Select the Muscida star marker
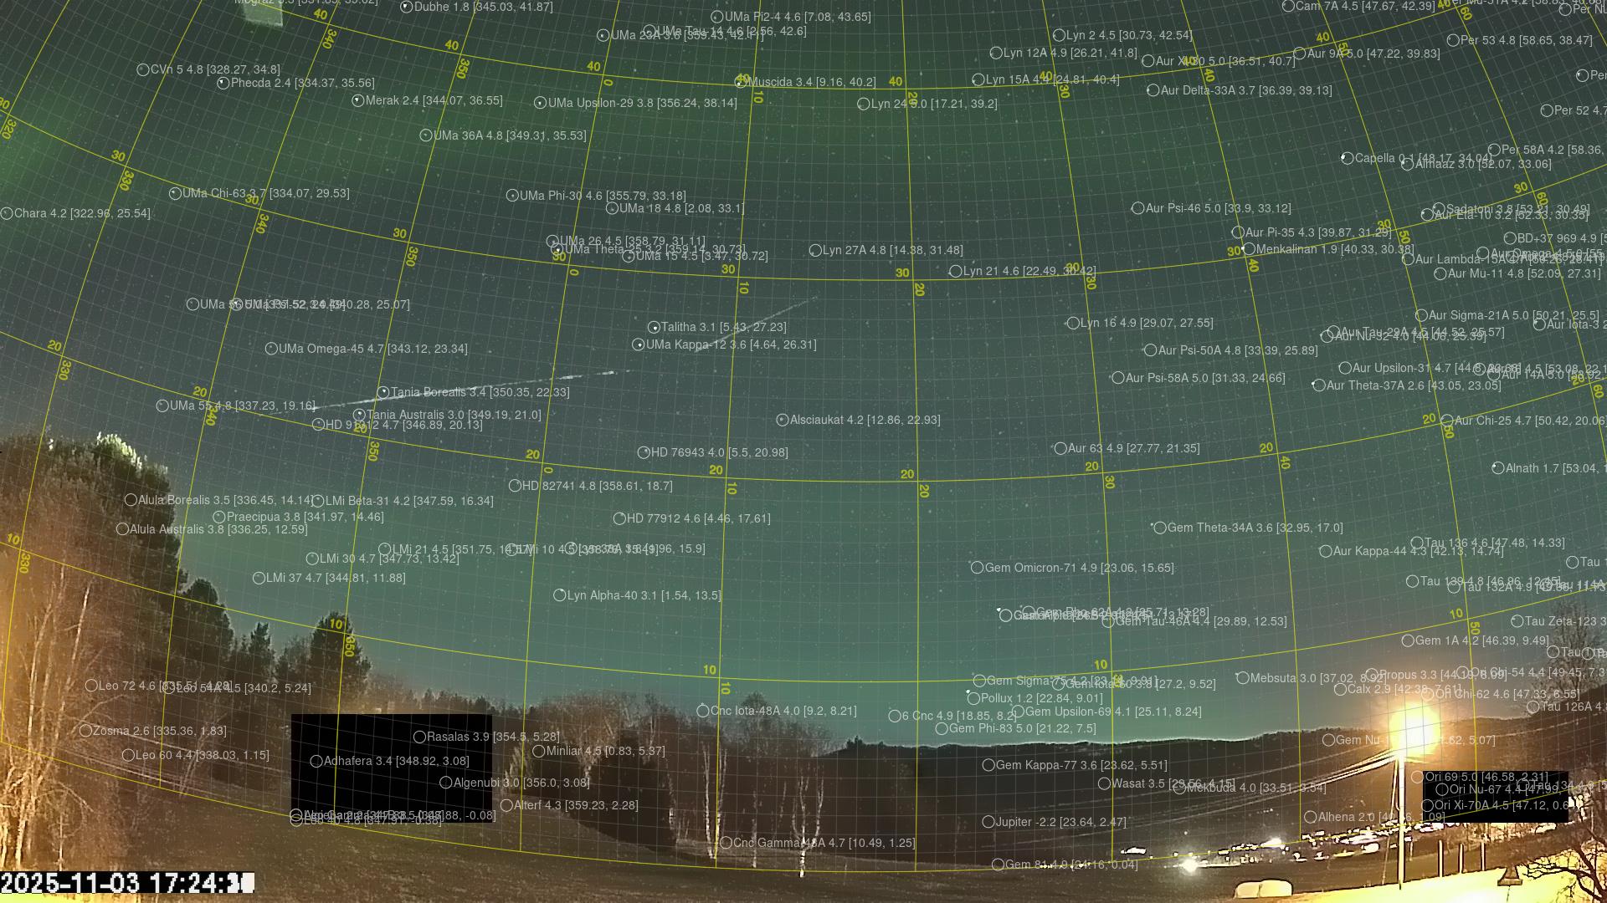The image size is (1607, 903). (x=741, y=82)
